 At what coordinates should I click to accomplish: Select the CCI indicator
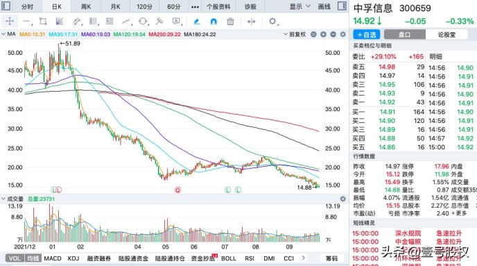click(288, 258)
